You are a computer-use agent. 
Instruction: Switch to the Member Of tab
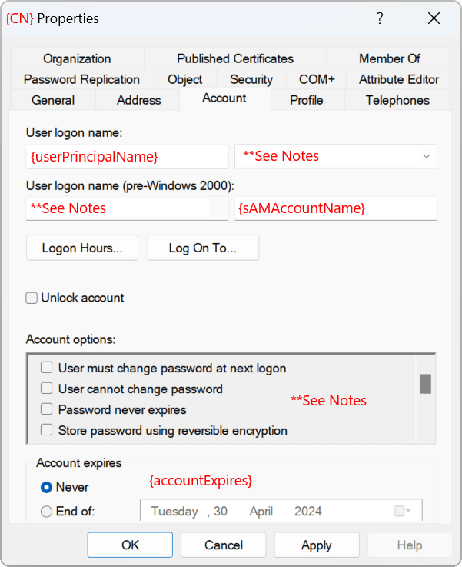pos(389,58)
